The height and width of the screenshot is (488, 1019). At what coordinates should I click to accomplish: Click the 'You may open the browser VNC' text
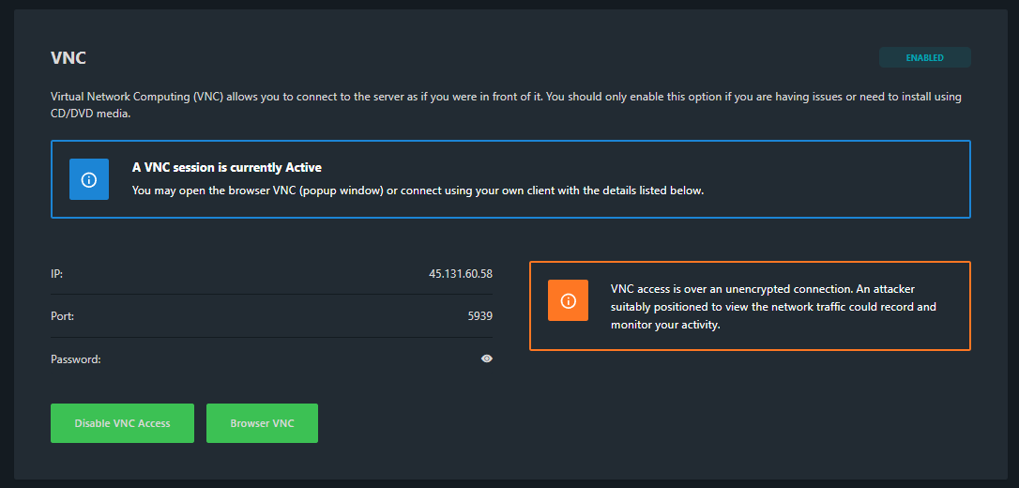[x=418, y=191]
